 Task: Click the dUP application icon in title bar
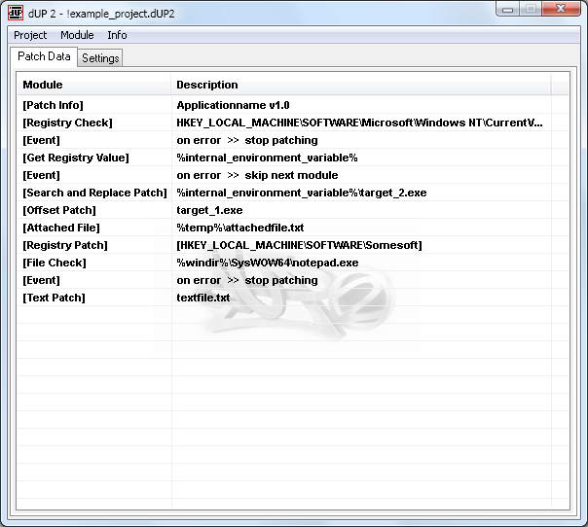(x=16, y=13)
